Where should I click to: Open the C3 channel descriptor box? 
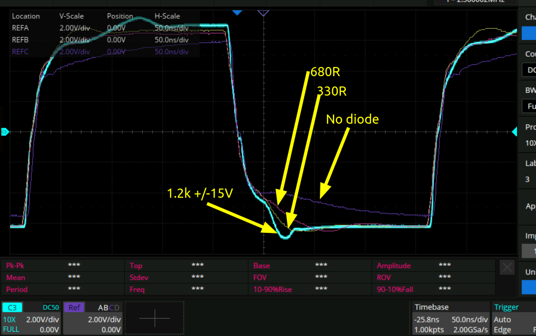coord(31,318)
